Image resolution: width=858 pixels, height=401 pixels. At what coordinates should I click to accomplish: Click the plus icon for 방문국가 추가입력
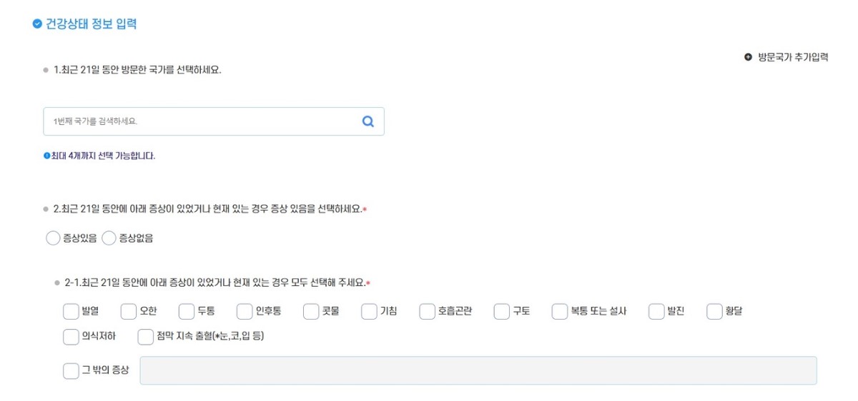point(748,57)
